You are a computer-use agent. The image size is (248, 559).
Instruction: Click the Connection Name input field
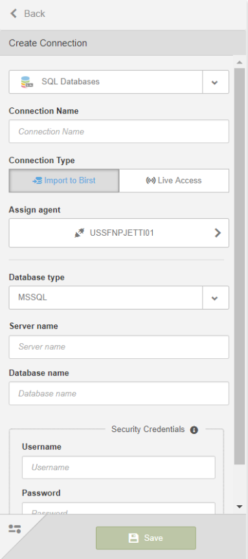point(118,131)
